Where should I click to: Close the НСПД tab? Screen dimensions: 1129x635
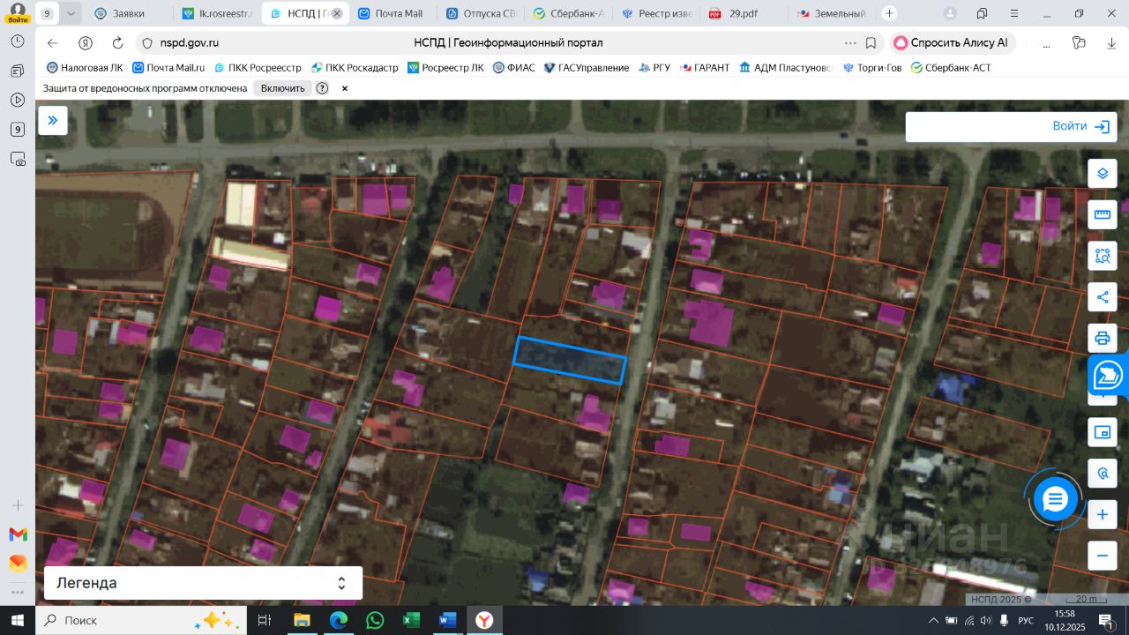click(x=336, y=13)
